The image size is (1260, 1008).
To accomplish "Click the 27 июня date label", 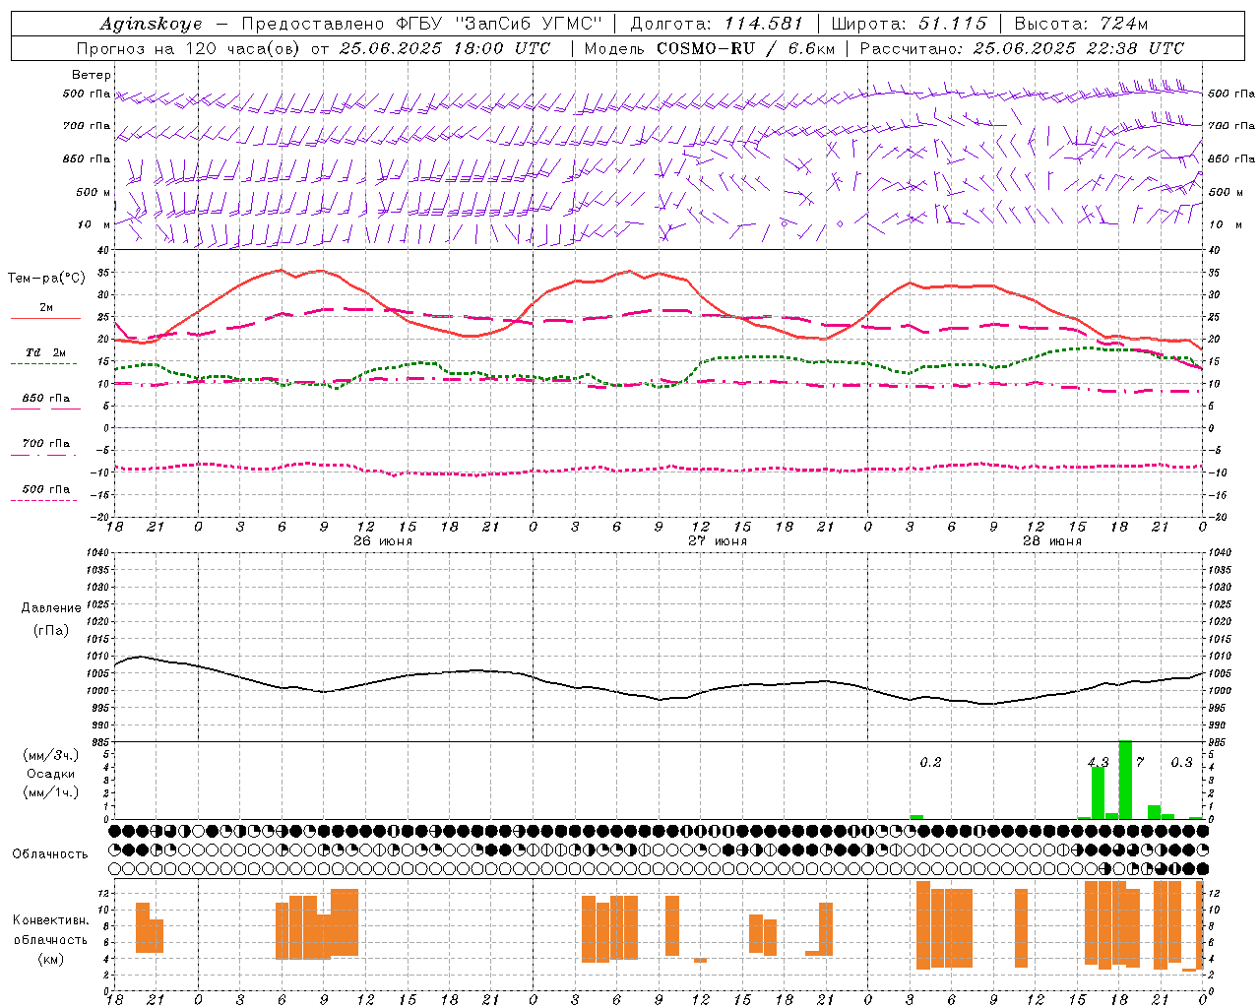I will pos(718,541).
